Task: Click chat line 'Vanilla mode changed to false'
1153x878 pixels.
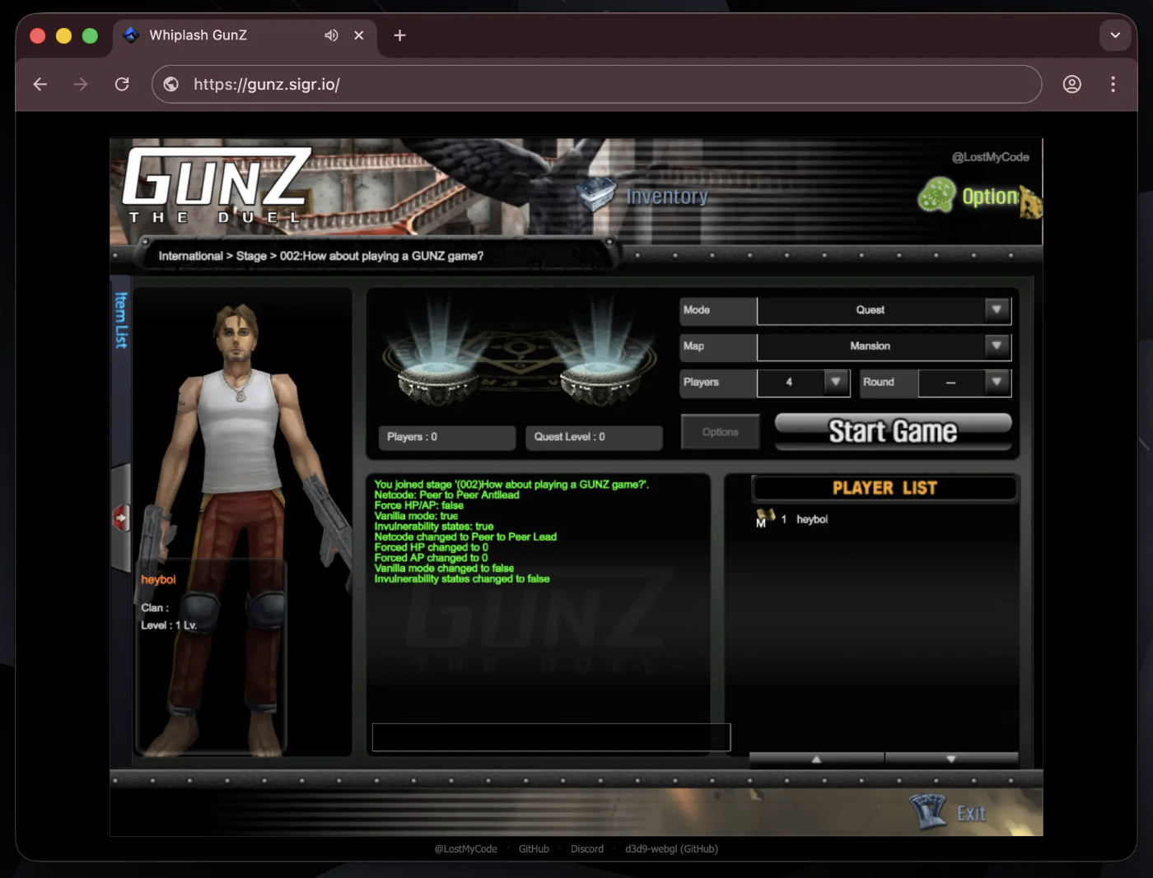Action: 444,569
